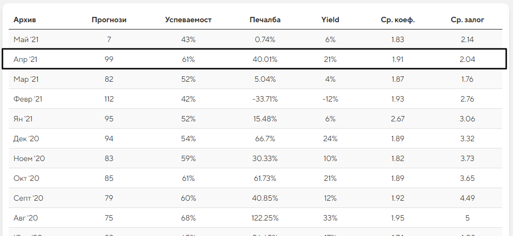This screenshot has width=513, height=236.
Task: Open the Февр '21 archive entry
Action: pyautogui.click(x=28, y=99)
